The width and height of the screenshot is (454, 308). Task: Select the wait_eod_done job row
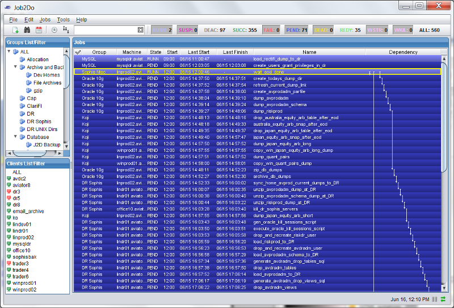pos(258,72)
